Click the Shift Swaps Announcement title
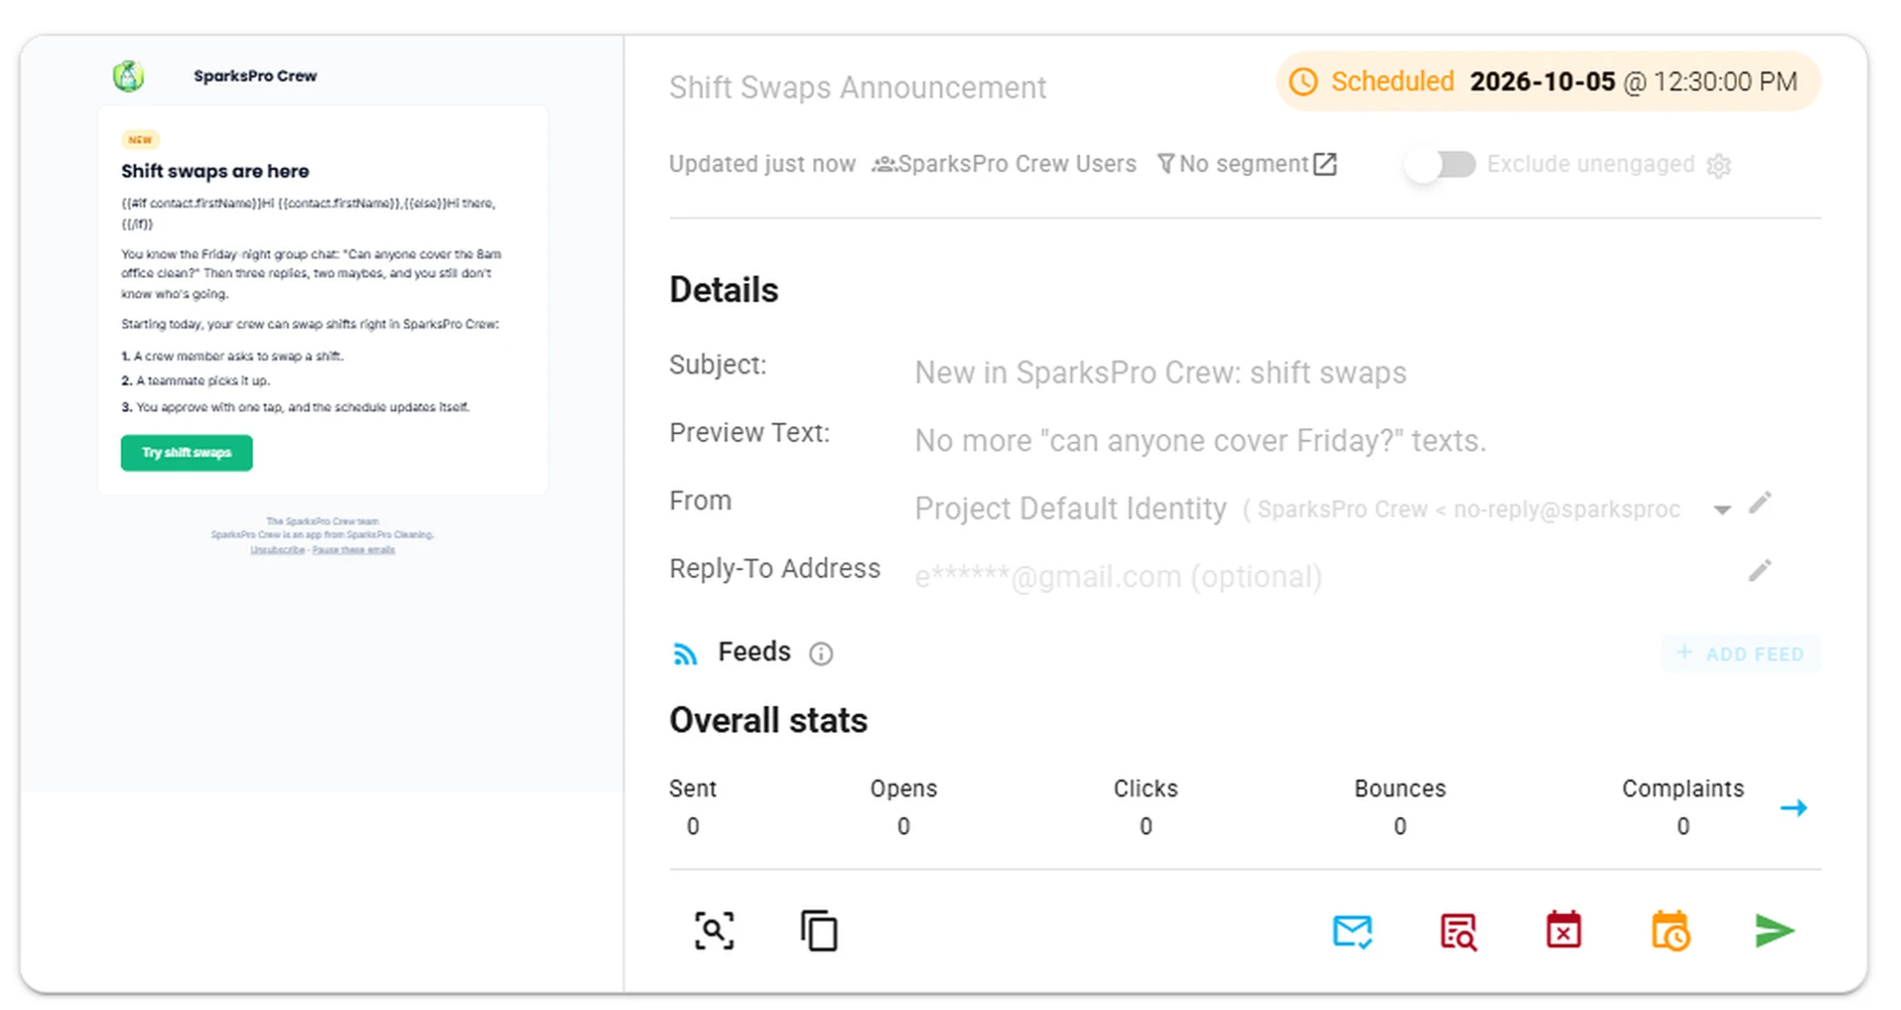Screen dimensions: 1901x1010 (857, 87)
